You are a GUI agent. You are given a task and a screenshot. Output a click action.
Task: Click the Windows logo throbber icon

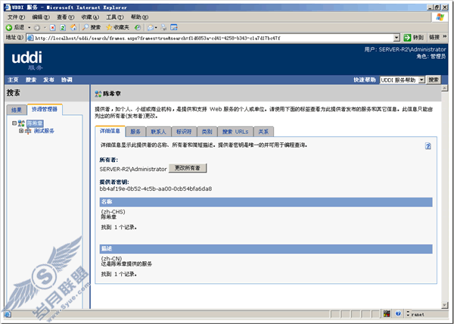(440, 17)
